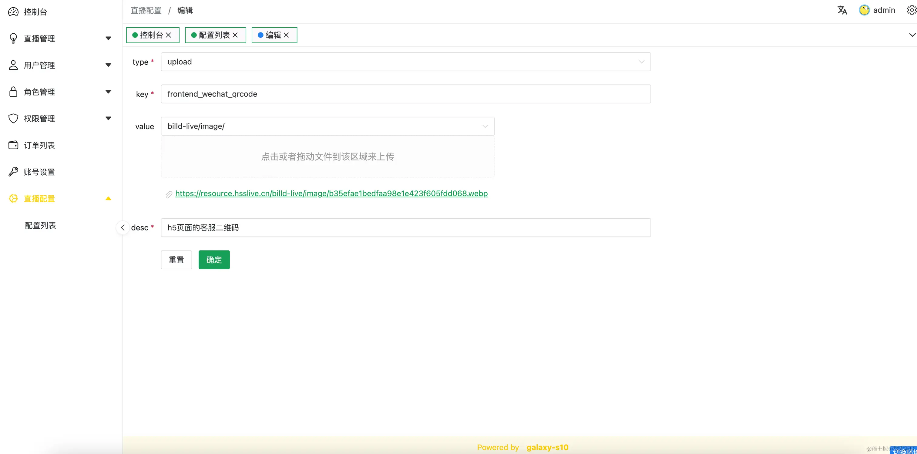Focus the key input field
Image resolution: width=917 pixels, height=454 pixels.
[406, 94]
